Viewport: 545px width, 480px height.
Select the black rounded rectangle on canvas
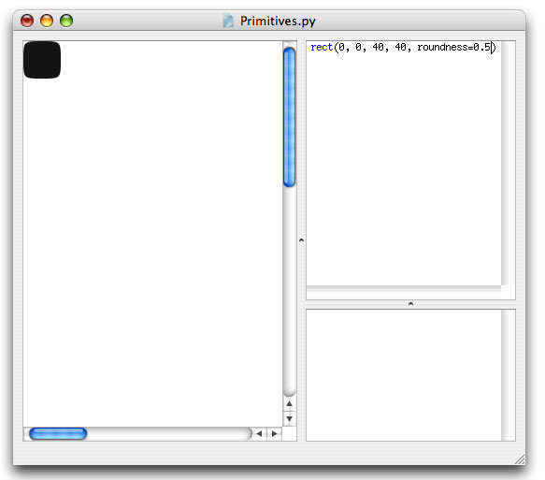tap(42, 60)
